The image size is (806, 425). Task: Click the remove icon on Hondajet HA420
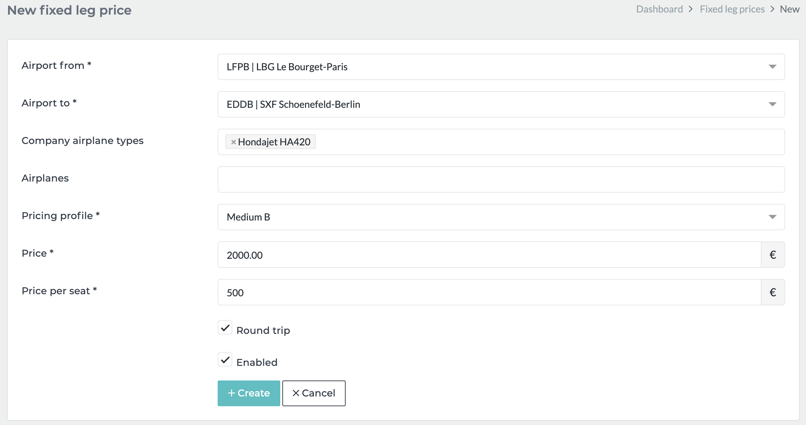click(x=232, y=142)
